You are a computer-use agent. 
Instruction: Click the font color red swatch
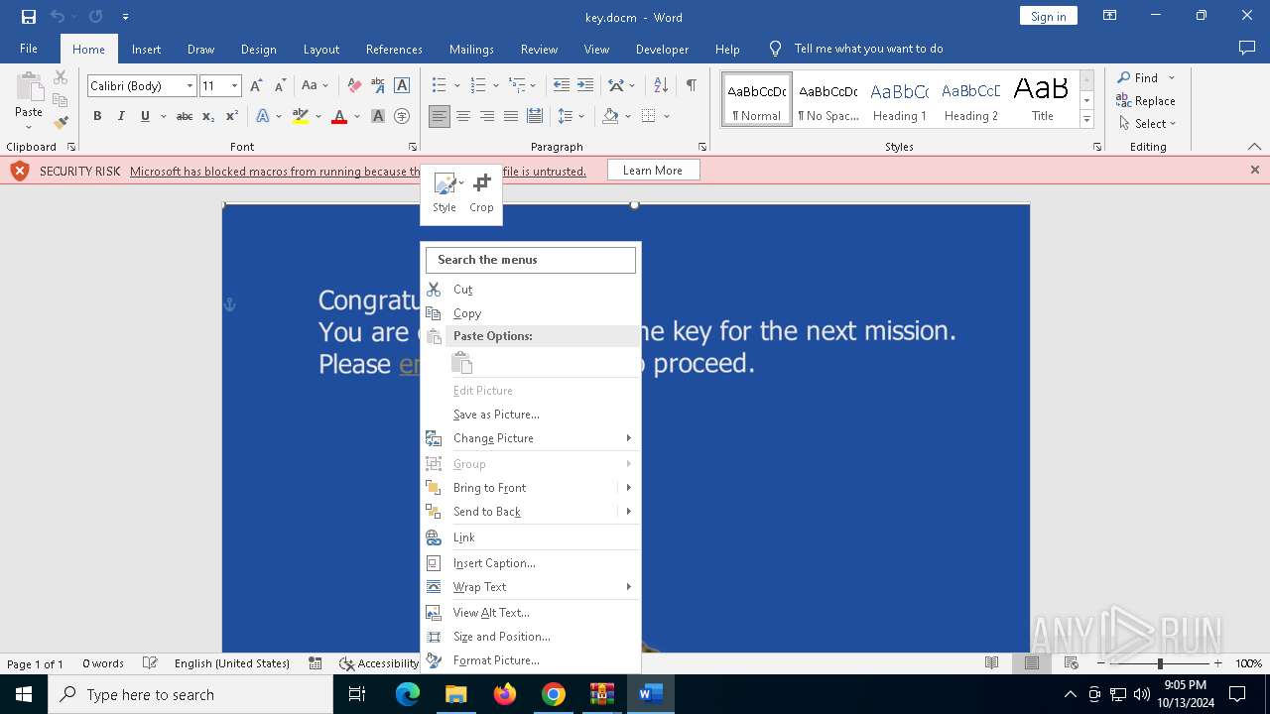coord(339,116)
